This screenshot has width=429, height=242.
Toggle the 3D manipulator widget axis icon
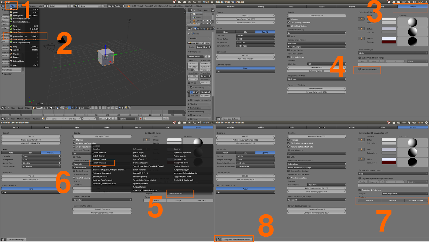[66, 108]
